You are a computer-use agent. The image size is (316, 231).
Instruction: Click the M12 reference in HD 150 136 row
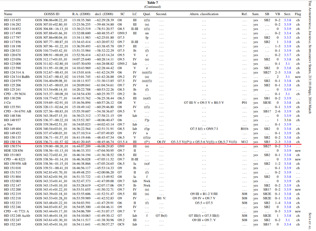(244, 141)
